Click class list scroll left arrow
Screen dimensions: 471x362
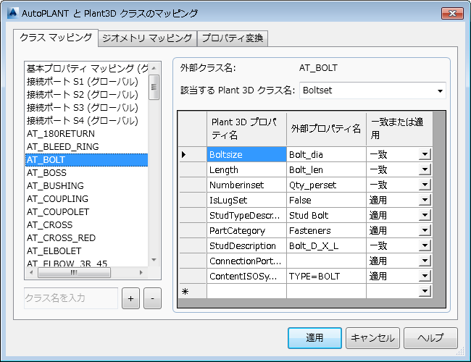[x=31, y=272]
